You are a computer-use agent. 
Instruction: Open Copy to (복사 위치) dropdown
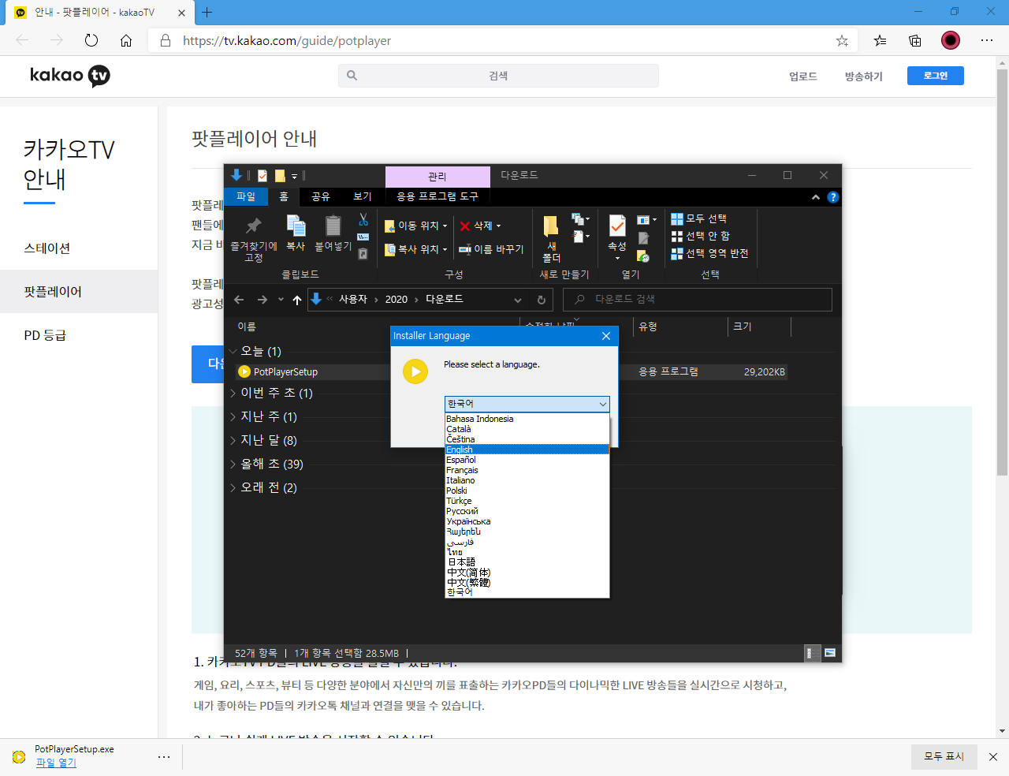(x=415, y=249)
